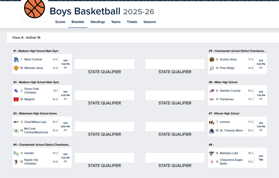Viewport: 279px width, 178px height.
Task: Open the Scores tab
Action: 60,22
